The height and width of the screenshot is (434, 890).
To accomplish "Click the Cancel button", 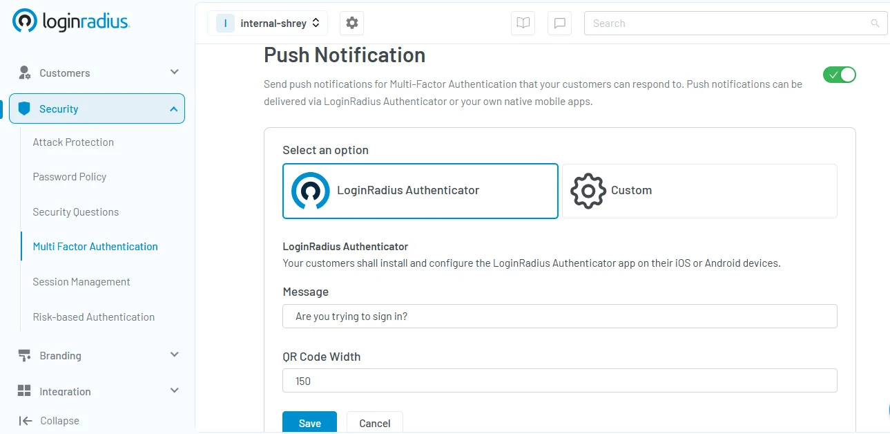I will pyautogui.click(x=374, y=423).
